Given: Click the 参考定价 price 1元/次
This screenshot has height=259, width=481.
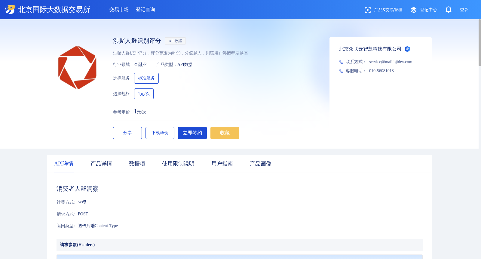Looking at the screenshot, I should (x=140, y=112).
